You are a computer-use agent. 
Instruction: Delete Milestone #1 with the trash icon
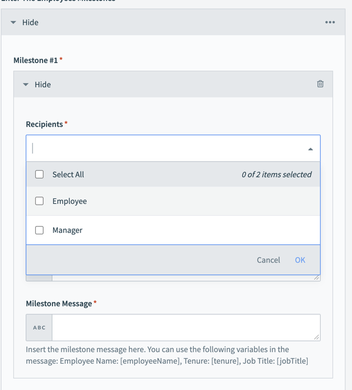[320, 84]
